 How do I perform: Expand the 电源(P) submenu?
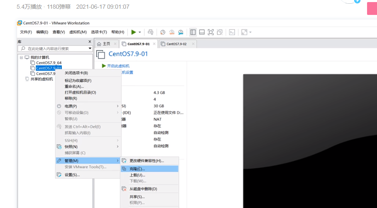[x=88, y=106]
